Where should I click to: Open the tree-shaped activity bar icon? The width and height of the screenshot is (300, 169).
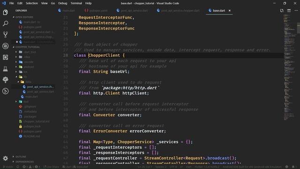tap(5, 79)
